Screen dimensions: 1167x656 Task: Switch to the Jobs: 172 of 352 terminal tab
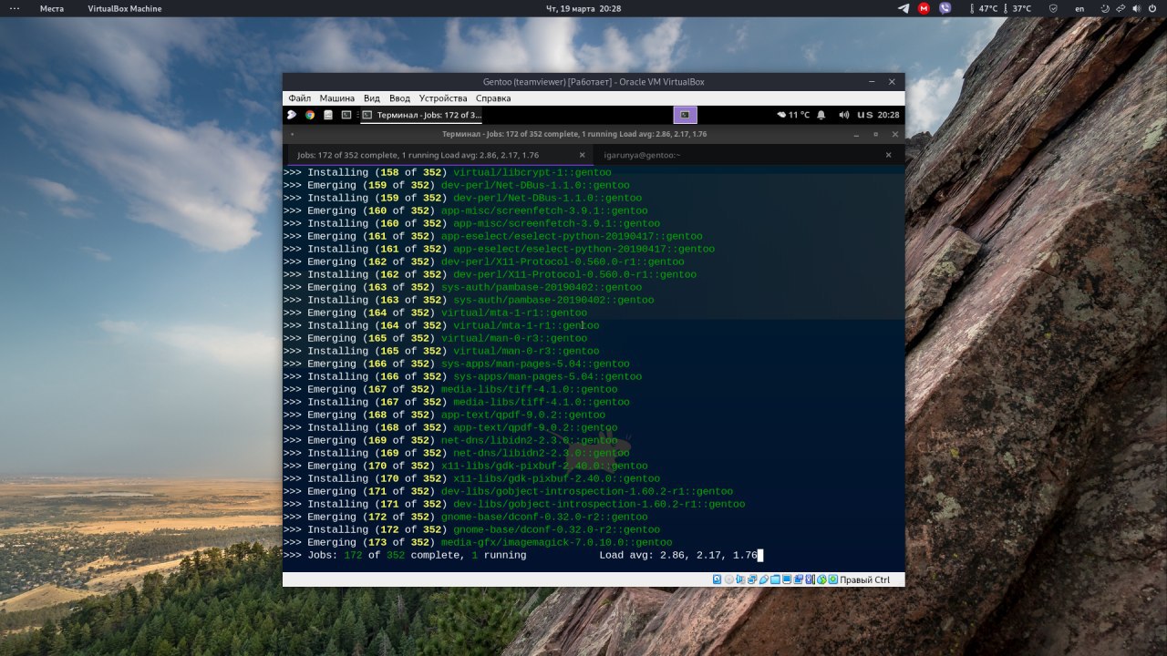click(438, 155)
